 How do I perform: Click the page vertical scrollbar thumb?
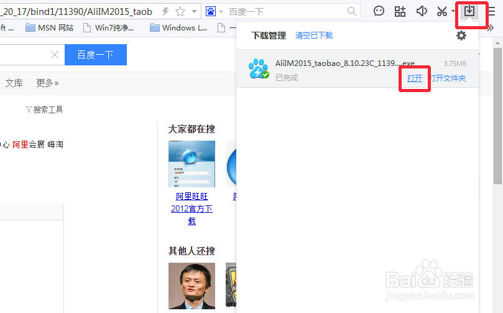pyautogui.click(x=497, y=116)
